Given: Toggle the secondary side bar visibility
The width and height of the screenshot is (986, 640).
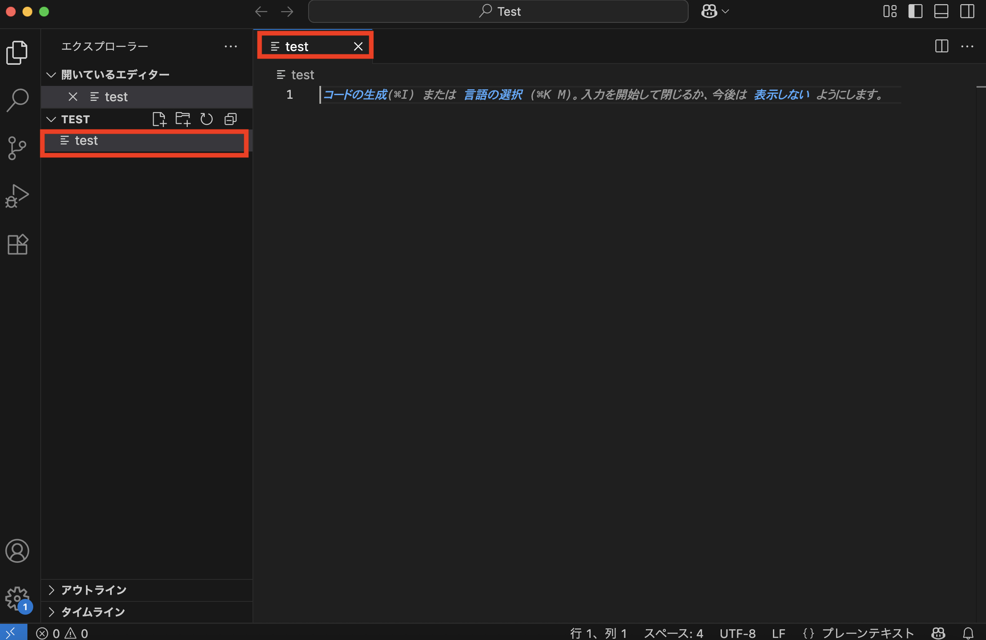Looking at the screenshot, I should tap(967, 12).
